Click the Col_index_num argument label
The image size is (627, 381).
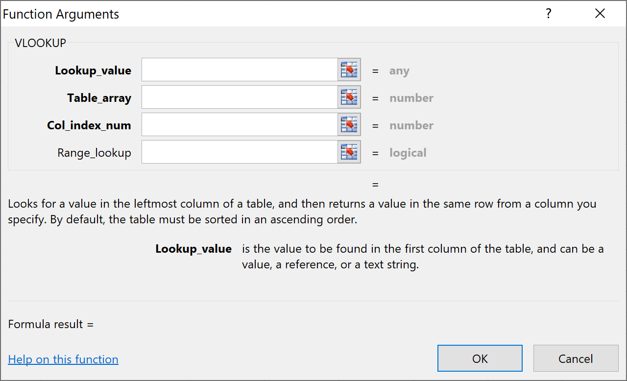(x=89, y=125)
